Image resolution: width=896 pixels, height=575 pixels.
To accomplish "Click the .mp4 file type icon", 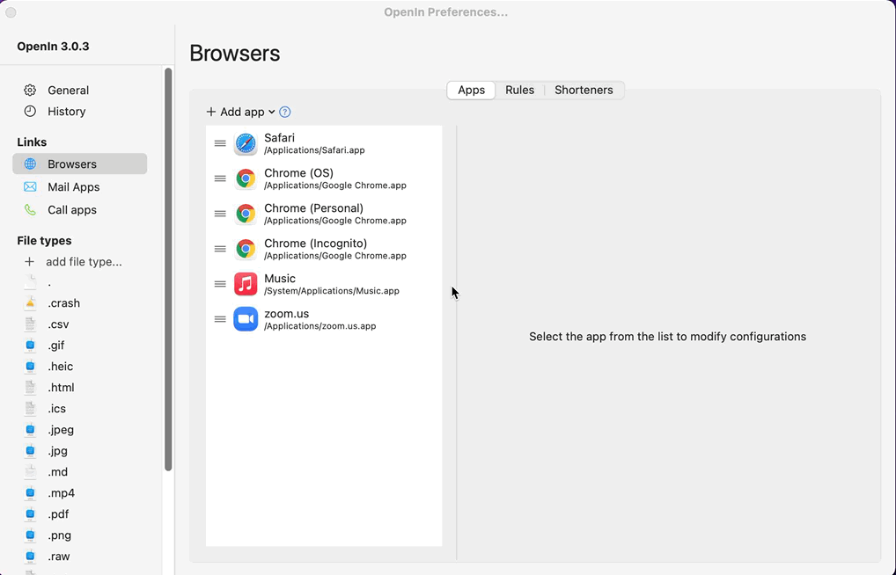I will (30, 493).
